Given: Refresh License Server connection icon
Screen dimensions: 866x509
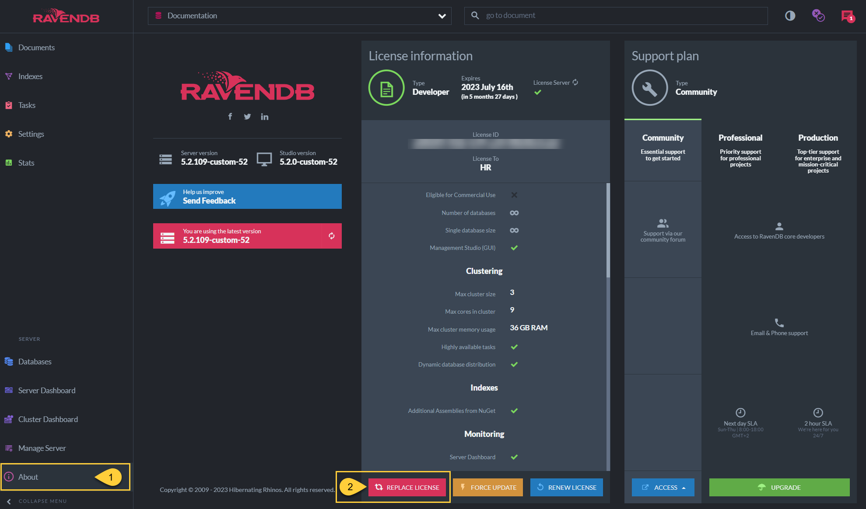Looking at the screenshot, I should point(575,83).
